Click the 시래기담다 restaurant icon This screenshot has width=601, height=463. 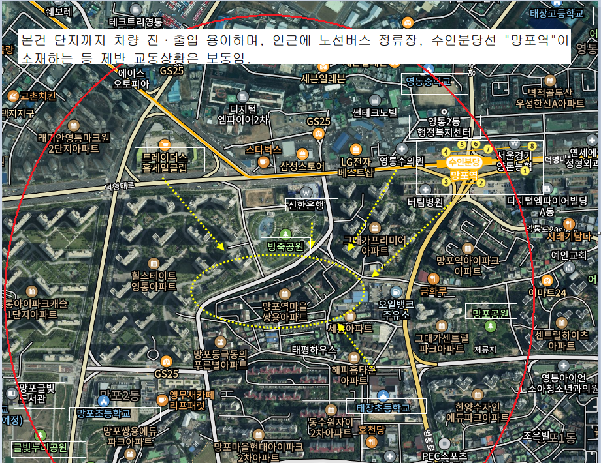(569, 224)
